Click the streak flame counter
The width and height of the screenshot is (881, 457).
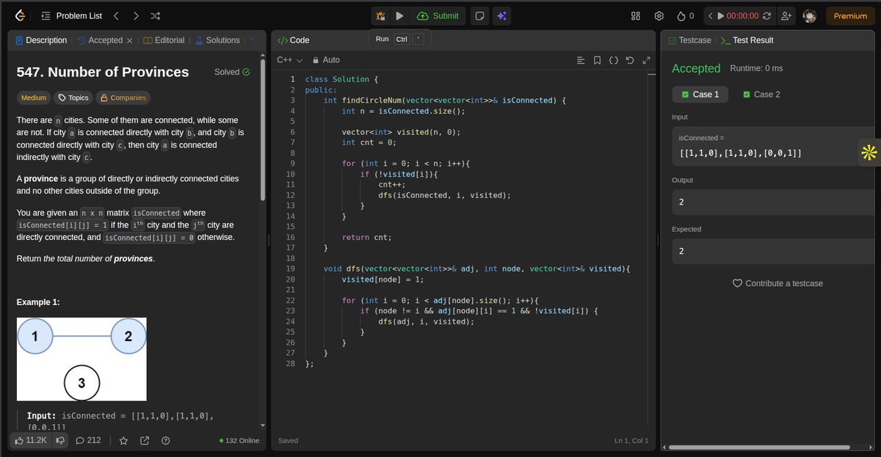click(x=684, y=15)
